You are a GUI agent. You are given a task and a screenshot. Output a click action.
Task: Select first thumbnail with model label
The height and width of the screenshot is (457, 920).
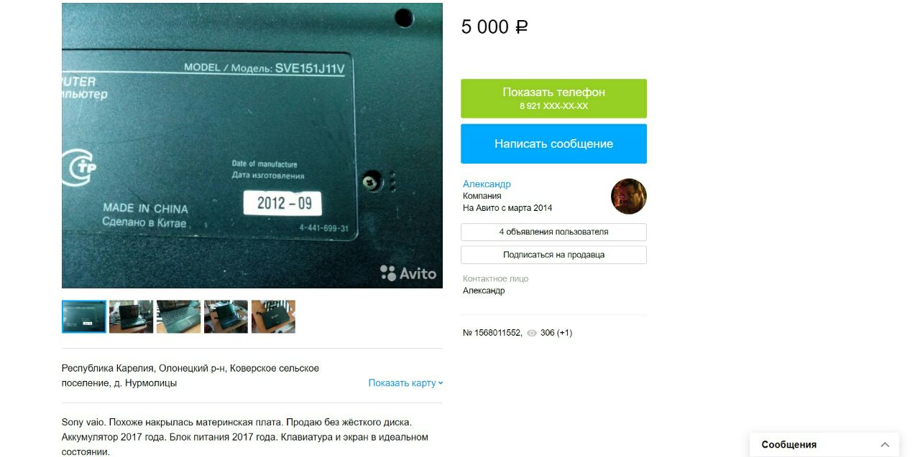[84, 316]
